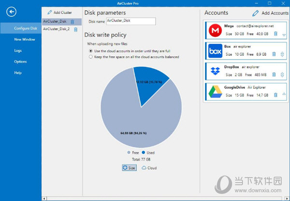
Task: Click the Disk name input field
Action: click(x=131, y=21)
